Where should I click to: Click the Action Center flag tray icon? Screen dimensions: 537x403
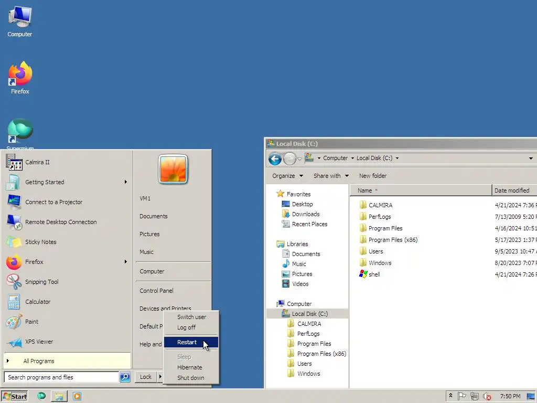tap(461, 396)
